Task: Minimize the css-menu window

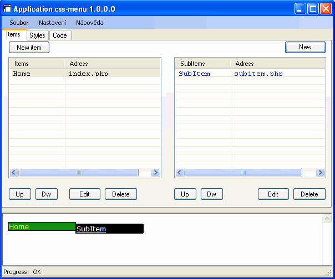Action: pyautogui.click(x=300, y=9)
